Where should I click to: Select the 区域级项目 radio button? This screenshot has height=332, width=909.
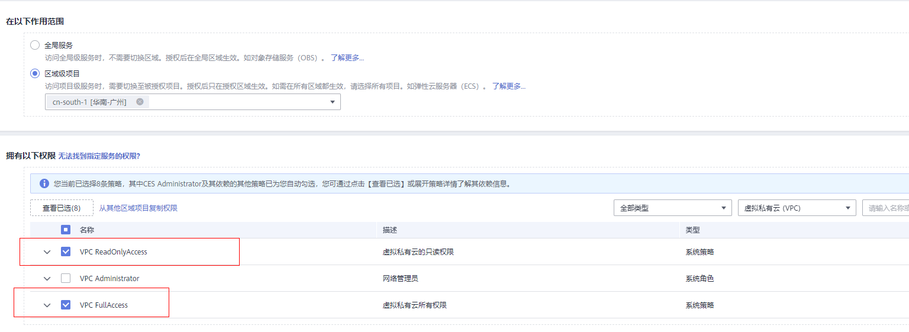35,73
